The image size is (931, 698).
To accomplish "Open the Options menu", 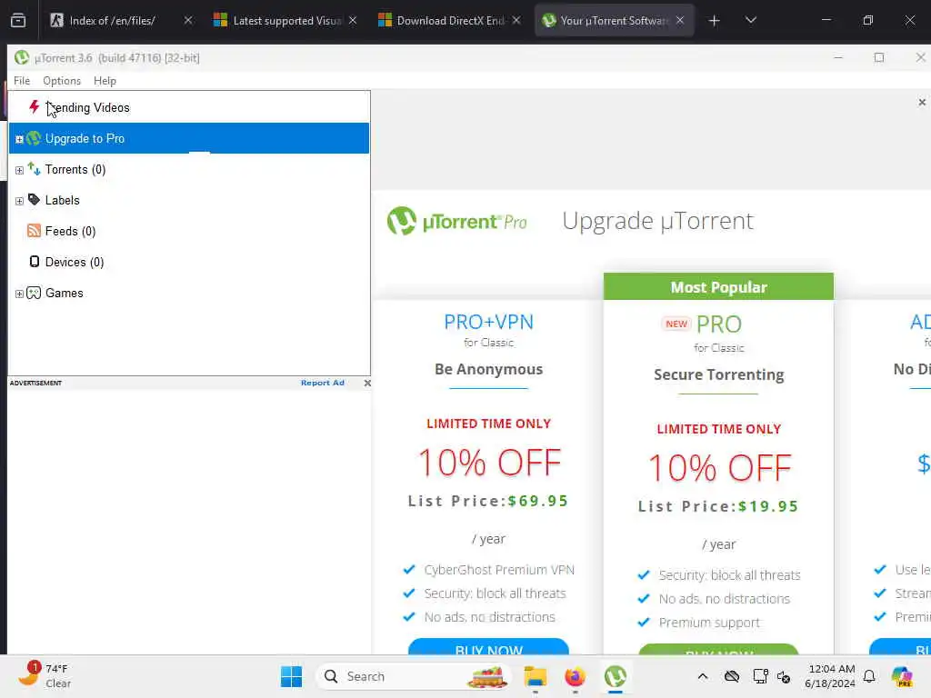I will [x=62, y=80].
